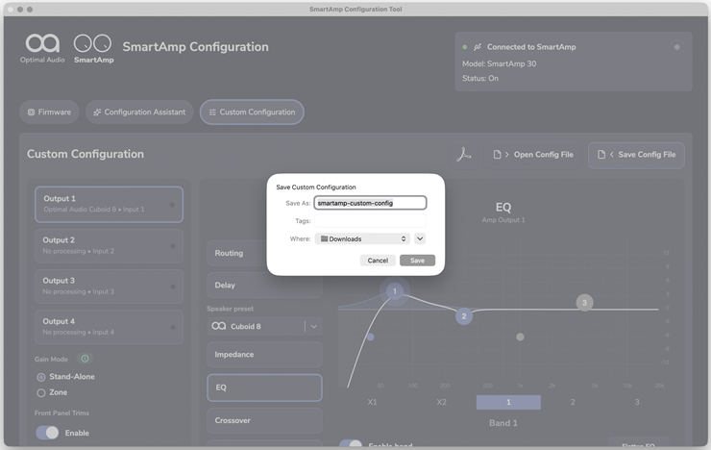
Task: Switch to the Firmware tab
Action: click(x=49, y=112)
